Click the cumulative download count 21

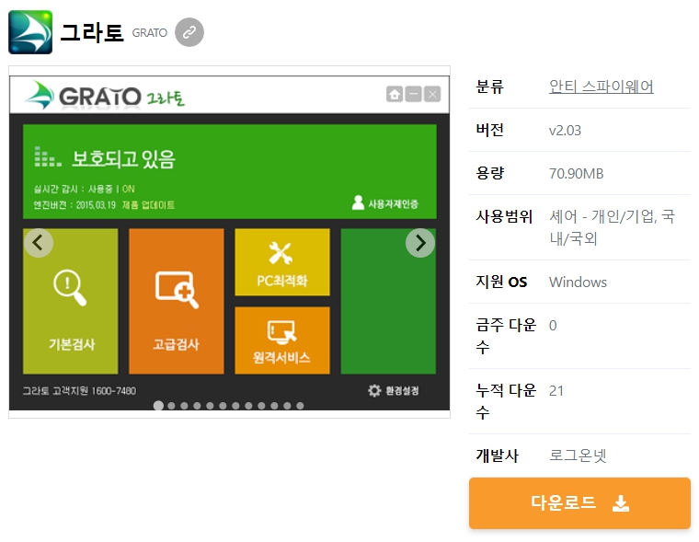[x=556, y=391]
